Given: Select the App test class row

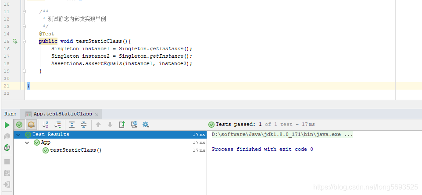Looking at the screenshot, I should coord(110,143).
